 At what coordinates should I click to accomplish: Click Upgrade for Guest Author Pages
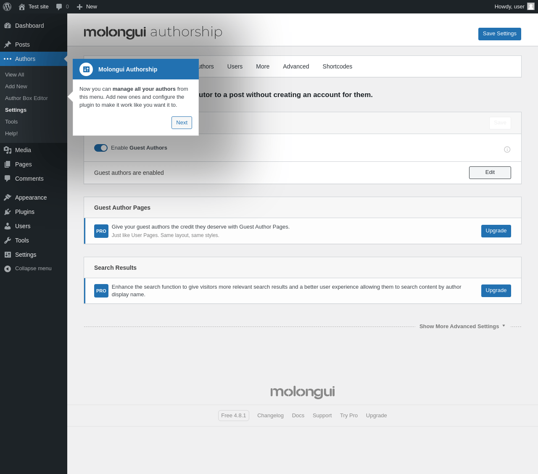tap(496, 231)
